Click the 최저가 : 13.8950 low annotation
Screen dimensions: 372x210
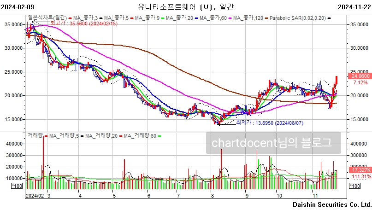pyautogui.click(x=270, y=123)
